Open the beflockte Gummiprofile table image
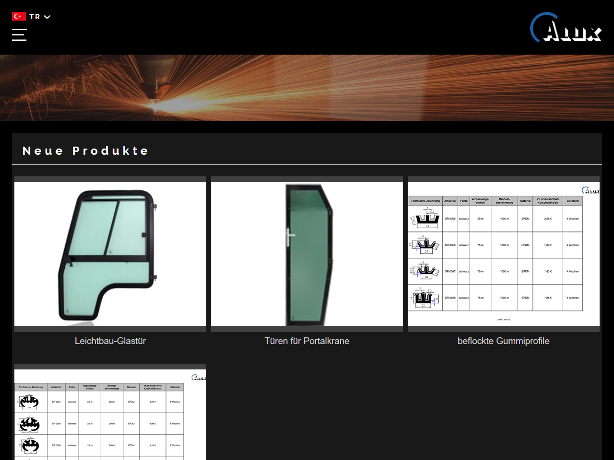614x460 pixels. [504, 254]
